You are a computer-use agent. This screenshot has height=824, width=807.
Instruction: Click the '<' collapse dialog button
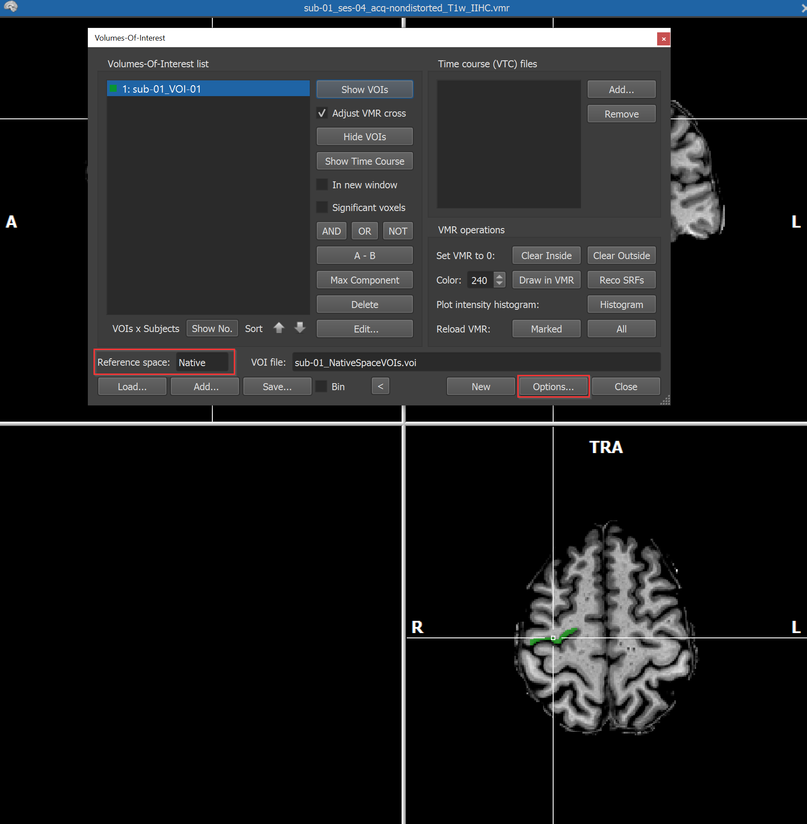380,386
